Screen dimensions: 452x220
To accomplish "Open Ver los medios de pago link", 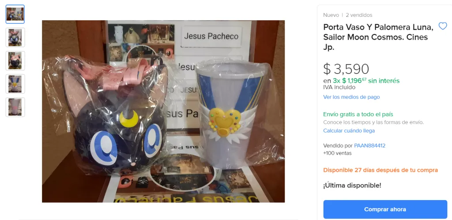I will (351, 97).
